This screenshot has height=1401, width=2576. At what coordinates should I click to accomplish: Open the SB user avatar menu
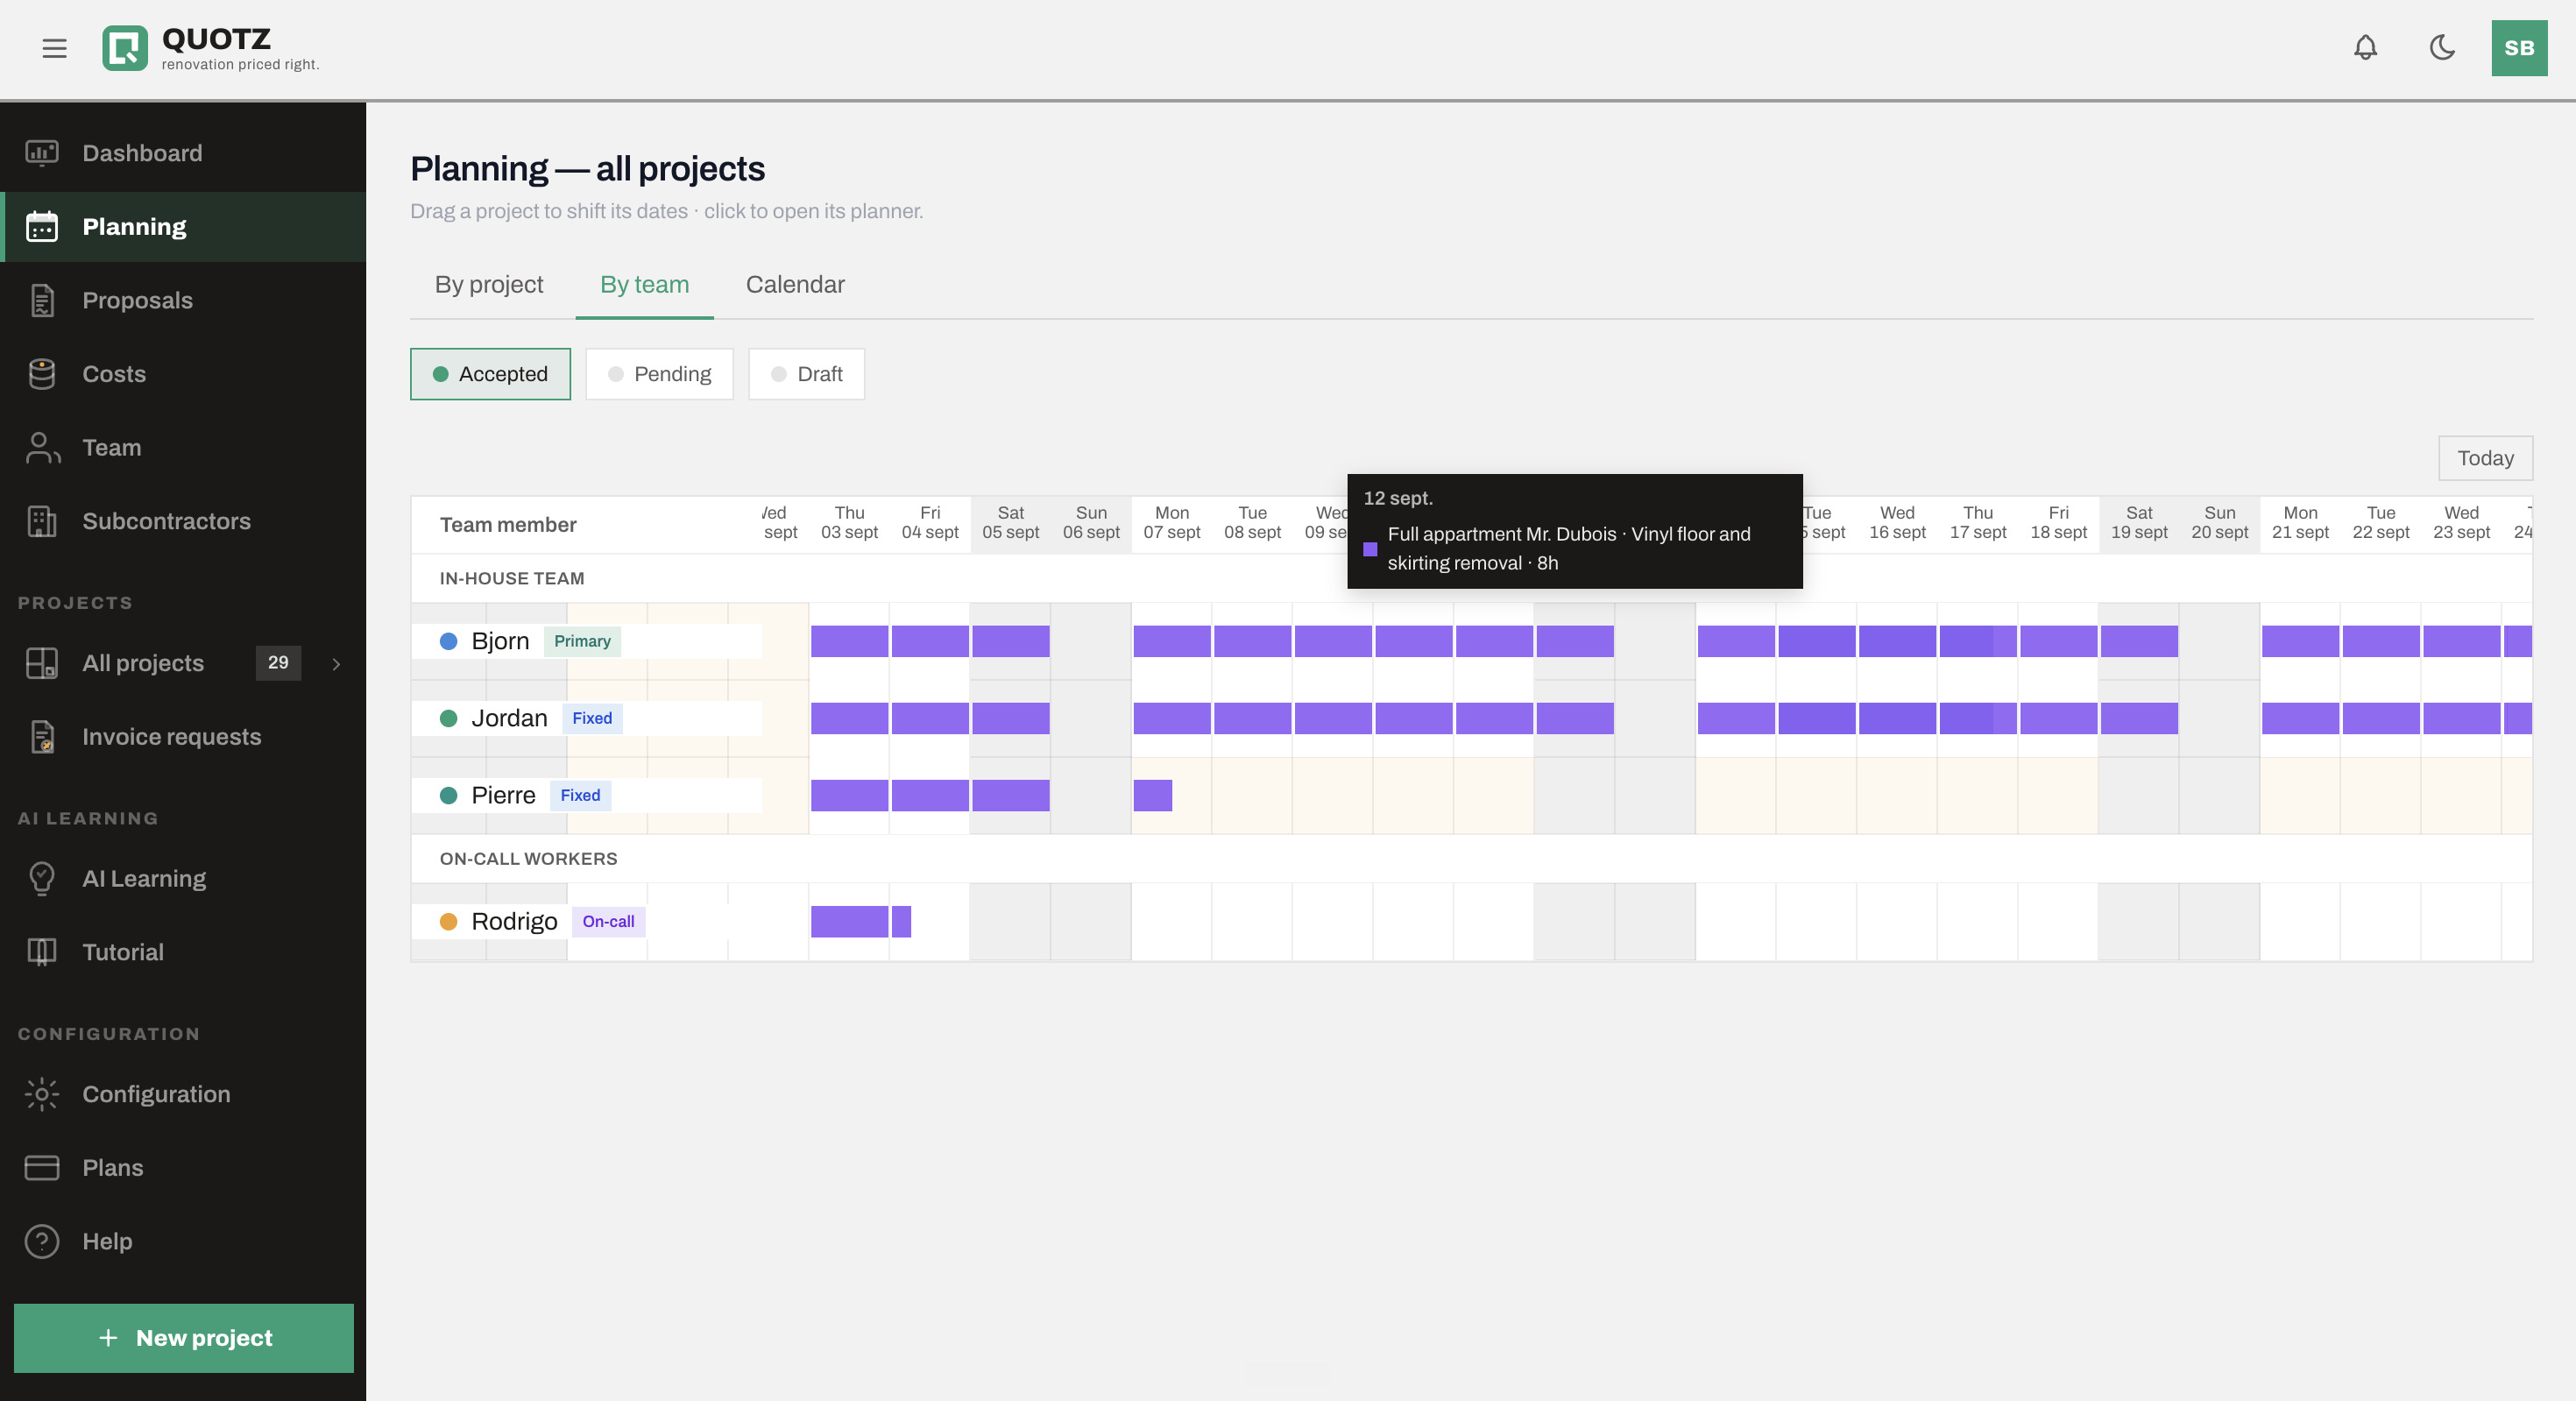[2519, 48]
